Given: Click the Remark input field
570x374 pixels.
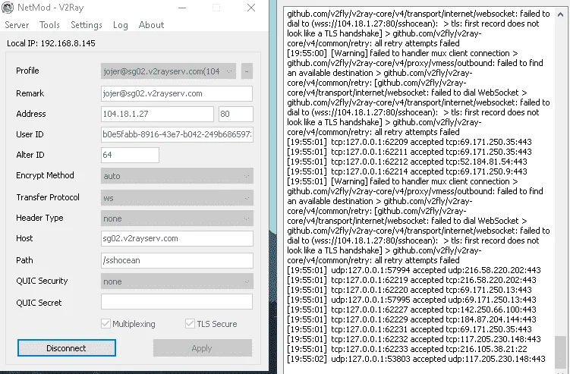Looking at the screenshot, I should point(177,93).
